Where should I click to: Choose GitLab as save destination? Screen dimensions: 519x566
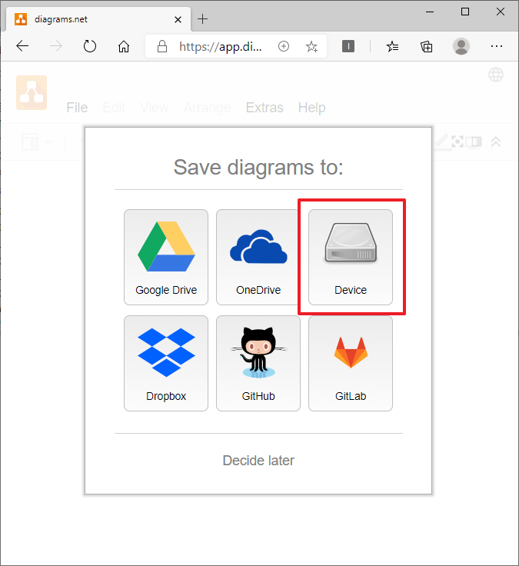click(x=351, y=363)
